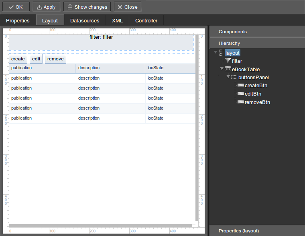Click the canvas horizontal scrollbar
The width and height of the screenshot is (305, 236).
(101, 226)
